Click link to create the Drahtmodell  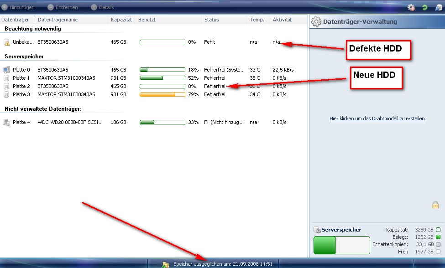(x=377, y=119)
